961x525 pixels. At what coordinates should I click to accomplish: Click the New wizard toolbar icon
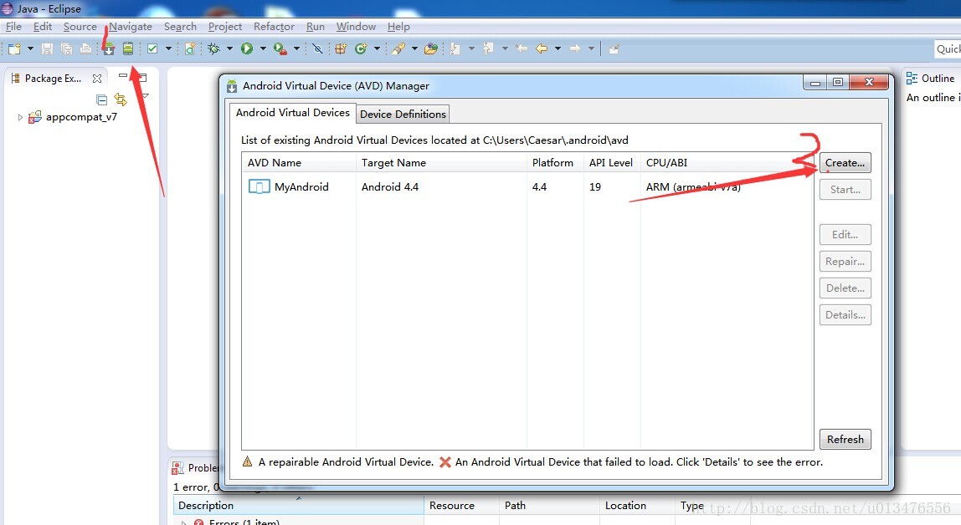[x=14, y=49]
